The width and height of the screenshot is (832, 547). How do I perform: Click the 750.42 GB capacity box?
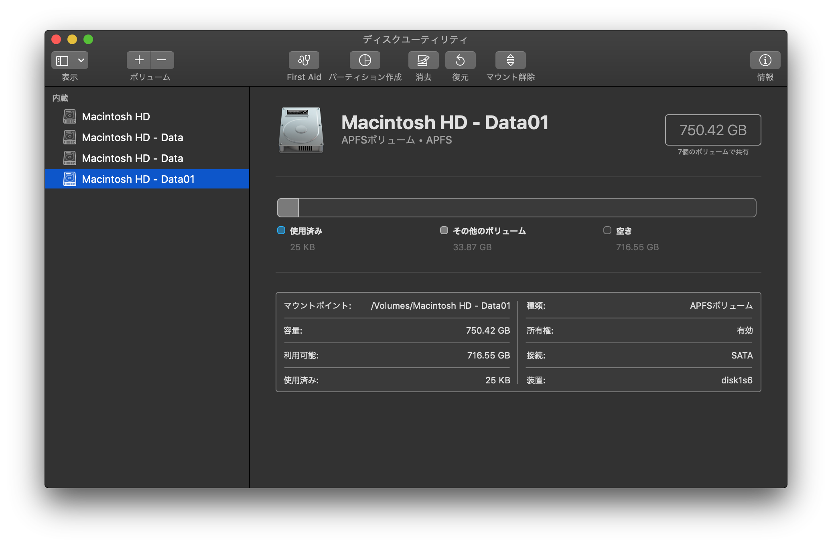tap(713, 130)
